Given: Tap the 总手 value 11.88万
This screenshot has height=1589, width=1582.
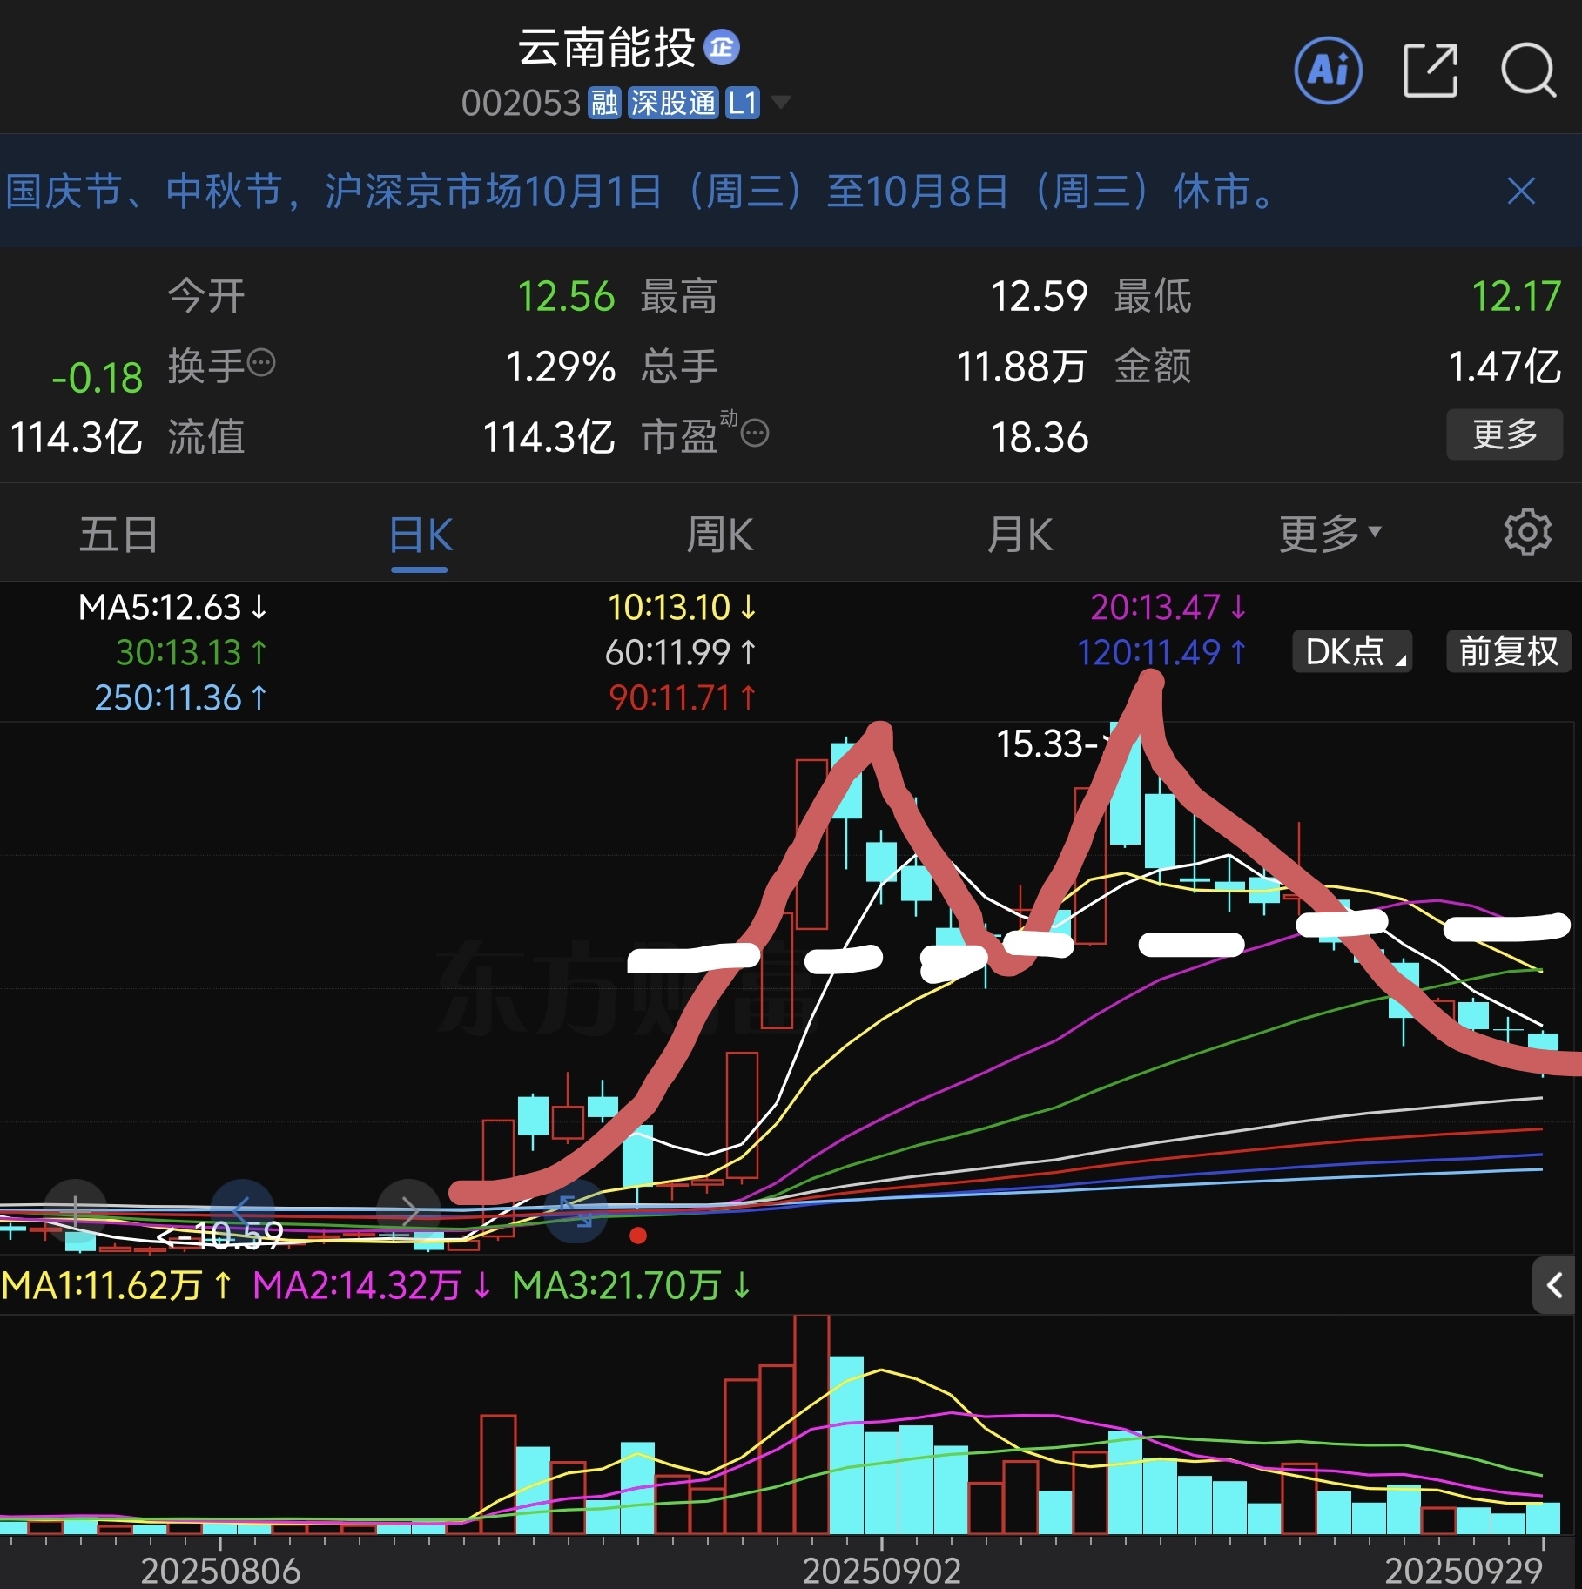Looking at the screenshot, I should tap(1022, 367).
